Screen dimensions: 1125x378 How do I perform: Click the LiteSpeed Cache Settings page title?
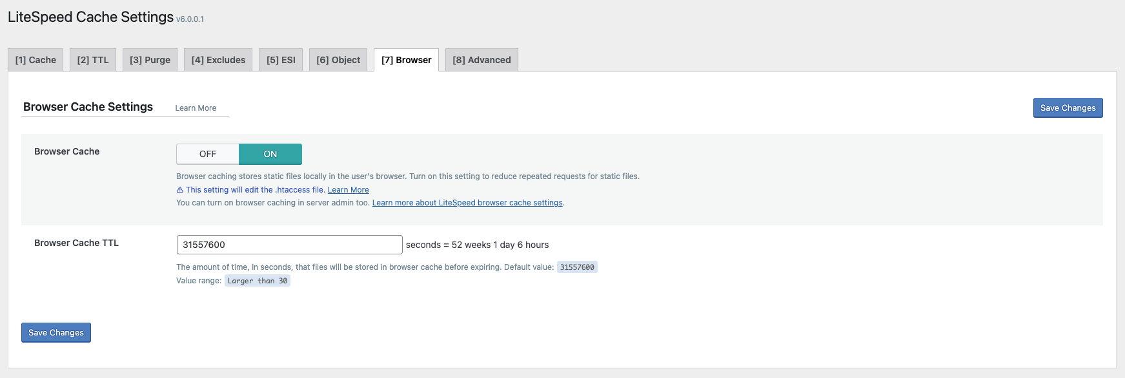[90, 17]
